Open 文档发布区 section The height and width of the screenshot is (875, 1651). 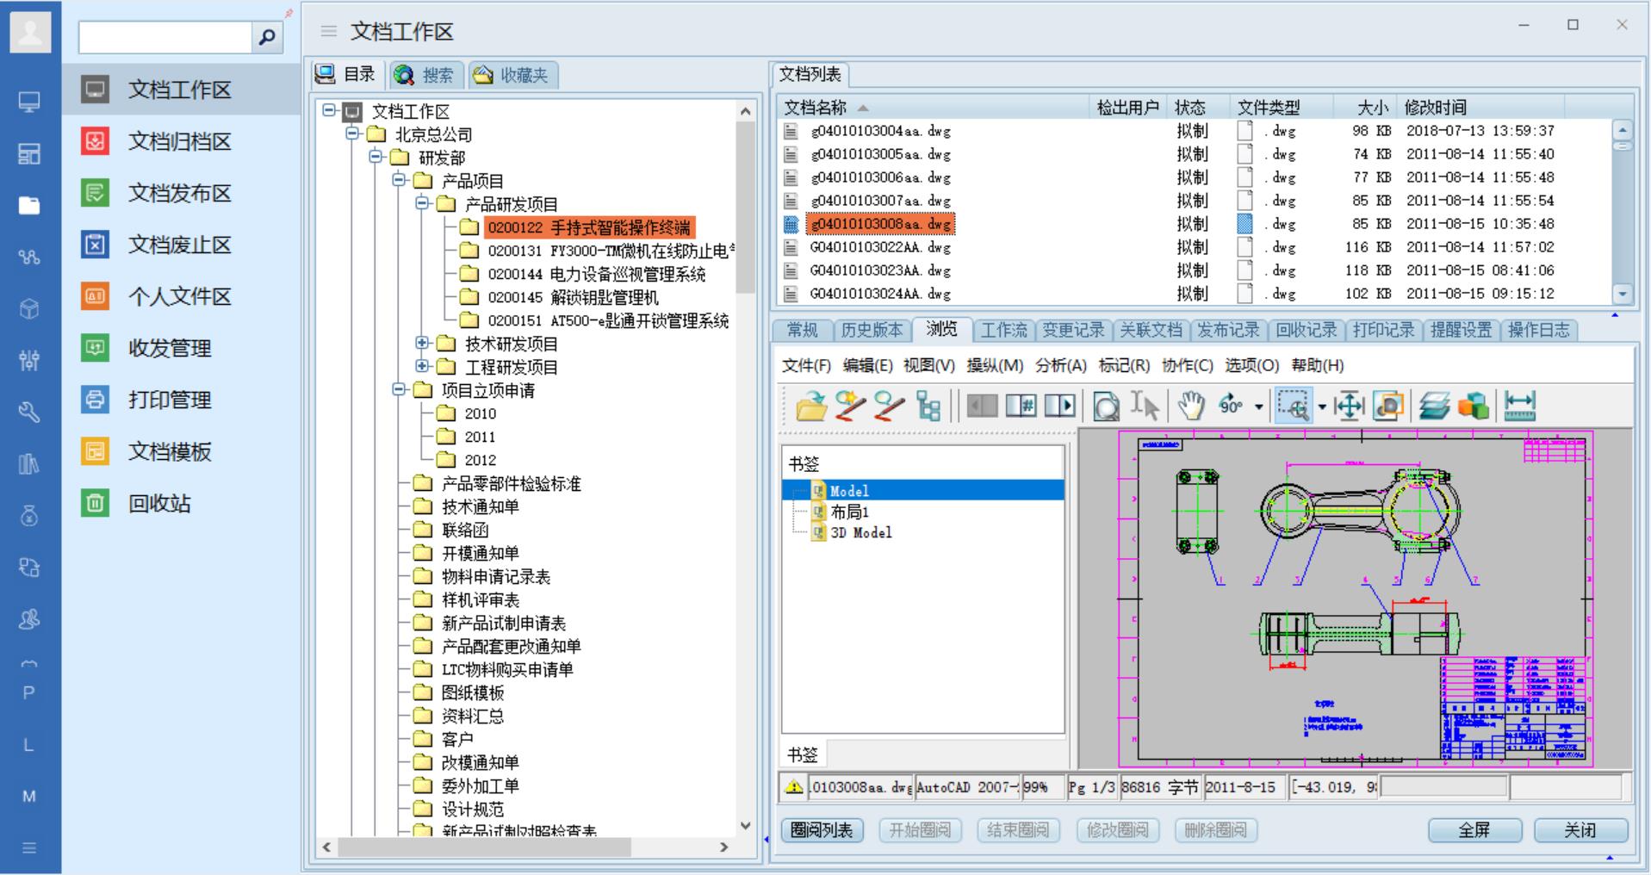click(x=179, y=193)
